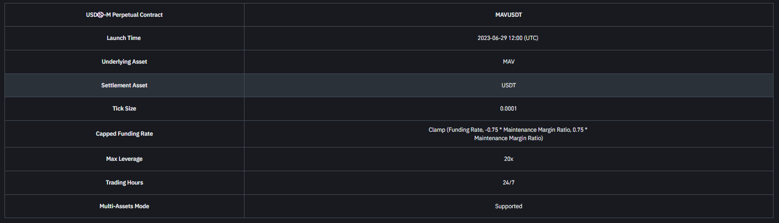Click the Launch Time label

tap(123, 38)
